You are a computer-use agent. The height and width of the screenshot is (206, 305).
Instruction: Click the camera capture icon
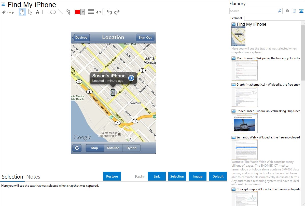click(x=287, y=11)
